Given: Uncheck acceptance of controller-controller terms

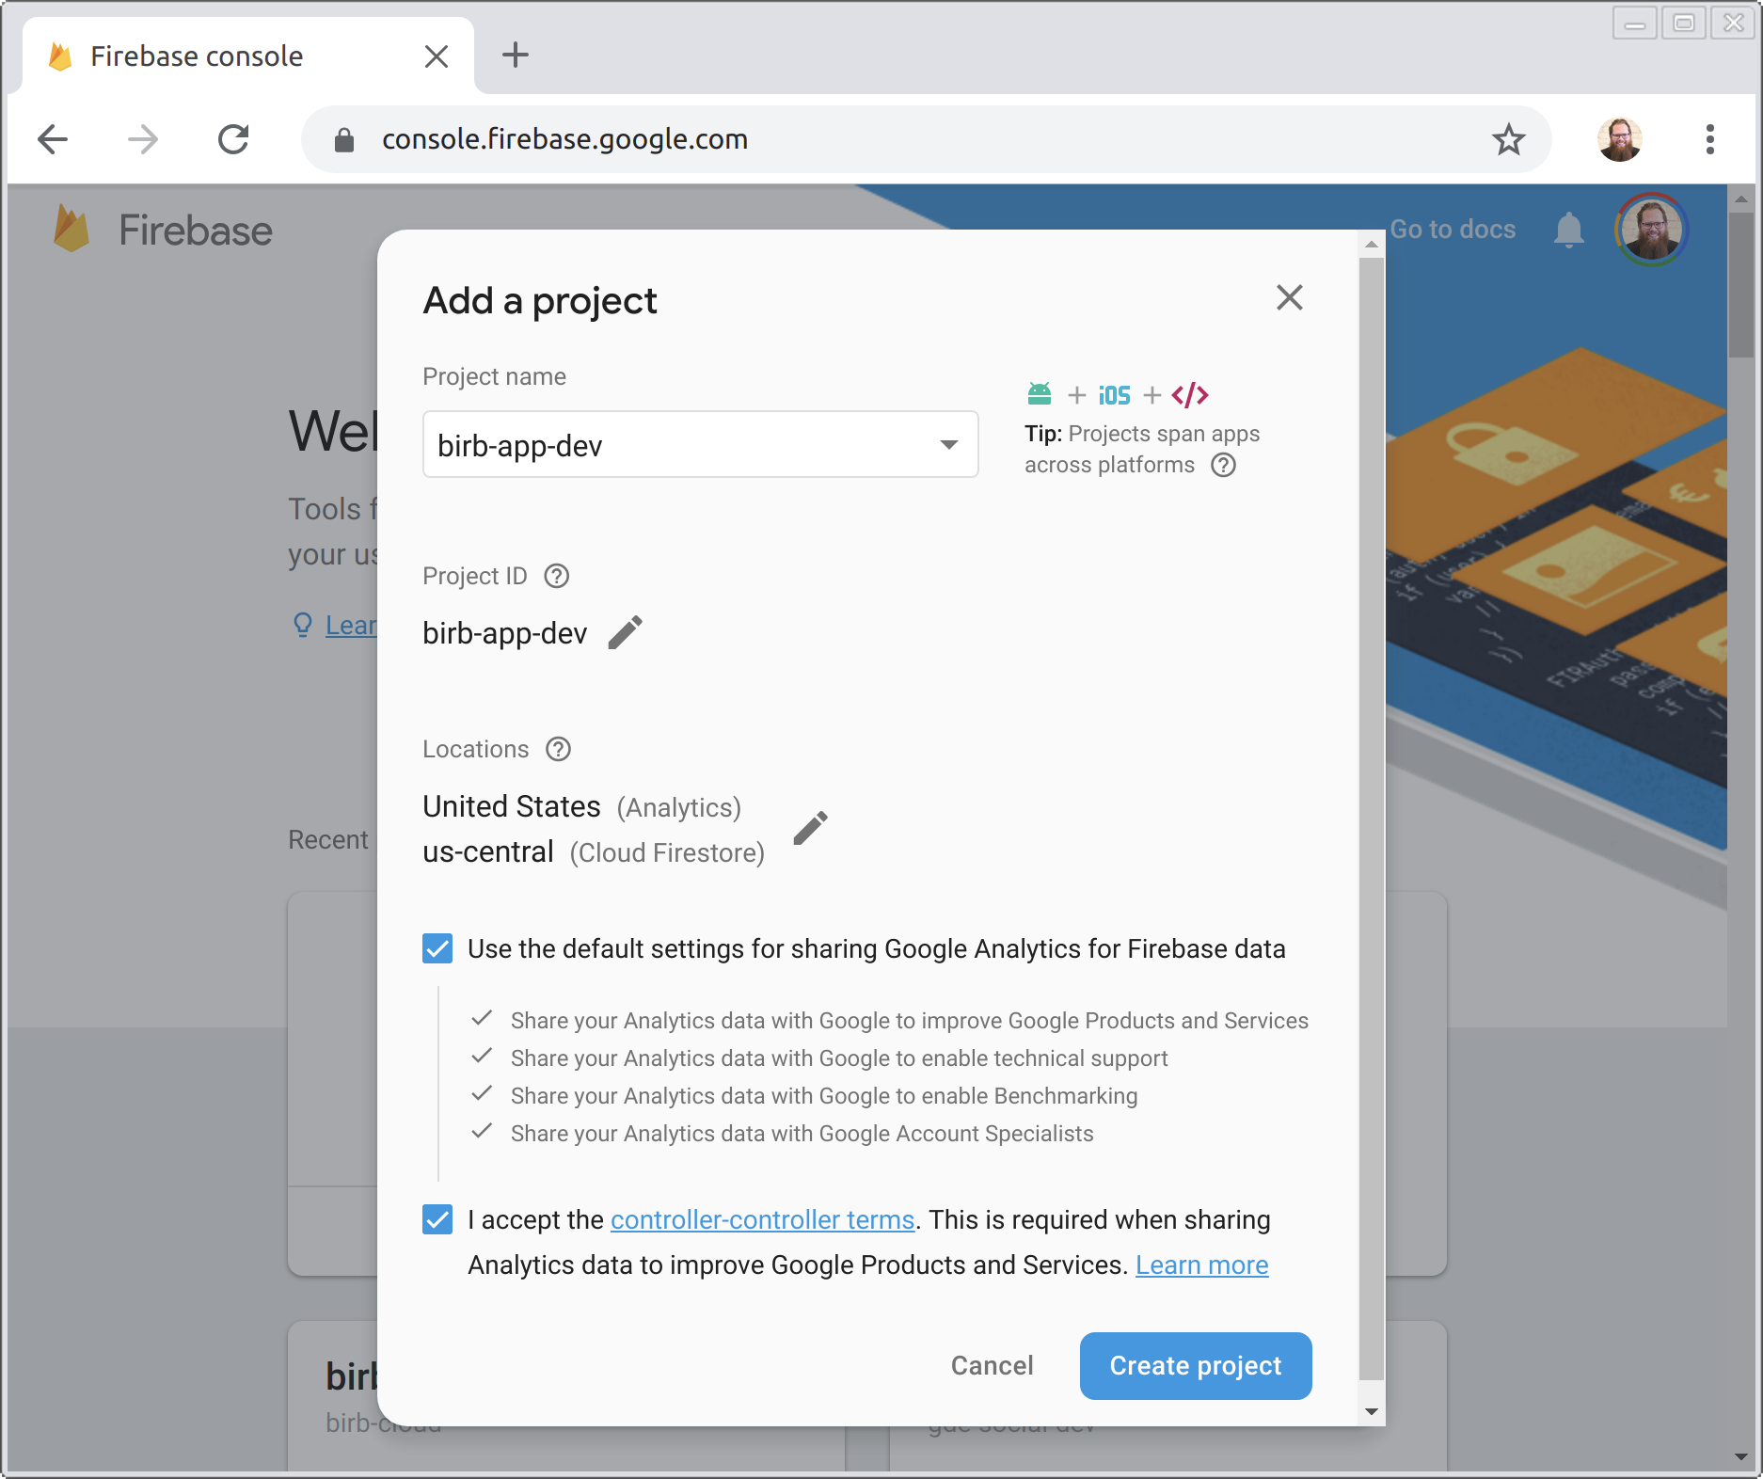Looking at the screenshot, I should point(437,1220).
